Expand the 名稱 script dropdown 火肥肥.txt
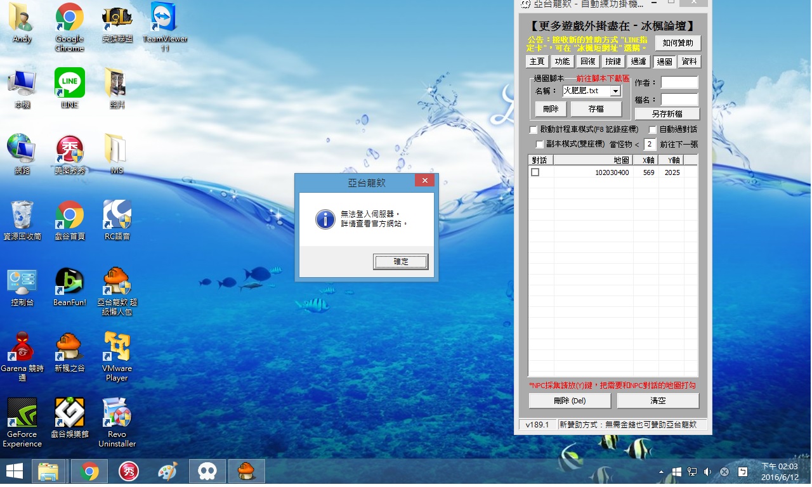 (615, 91)
